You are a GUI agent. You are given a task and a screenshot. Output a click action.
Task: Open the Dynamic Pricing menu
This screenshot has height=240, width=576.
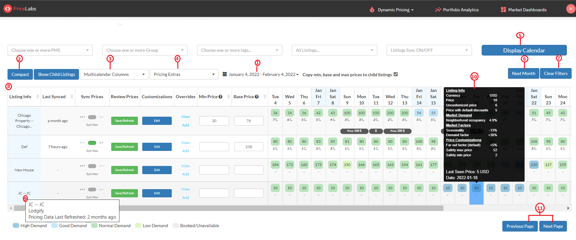pyautogui.click(x=392, y=10)
